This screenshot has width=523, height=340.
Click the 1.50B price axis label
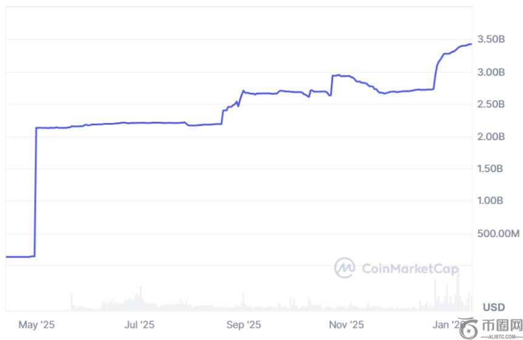[x=491, y=168]
